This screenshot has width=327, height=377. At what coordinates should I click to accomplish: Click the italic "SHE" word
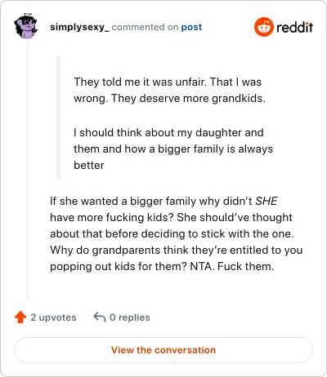click(267, 201)
